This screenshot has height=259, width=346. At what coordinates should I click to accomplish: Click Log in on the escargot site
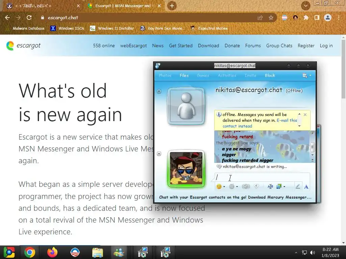tap(326, 46)
